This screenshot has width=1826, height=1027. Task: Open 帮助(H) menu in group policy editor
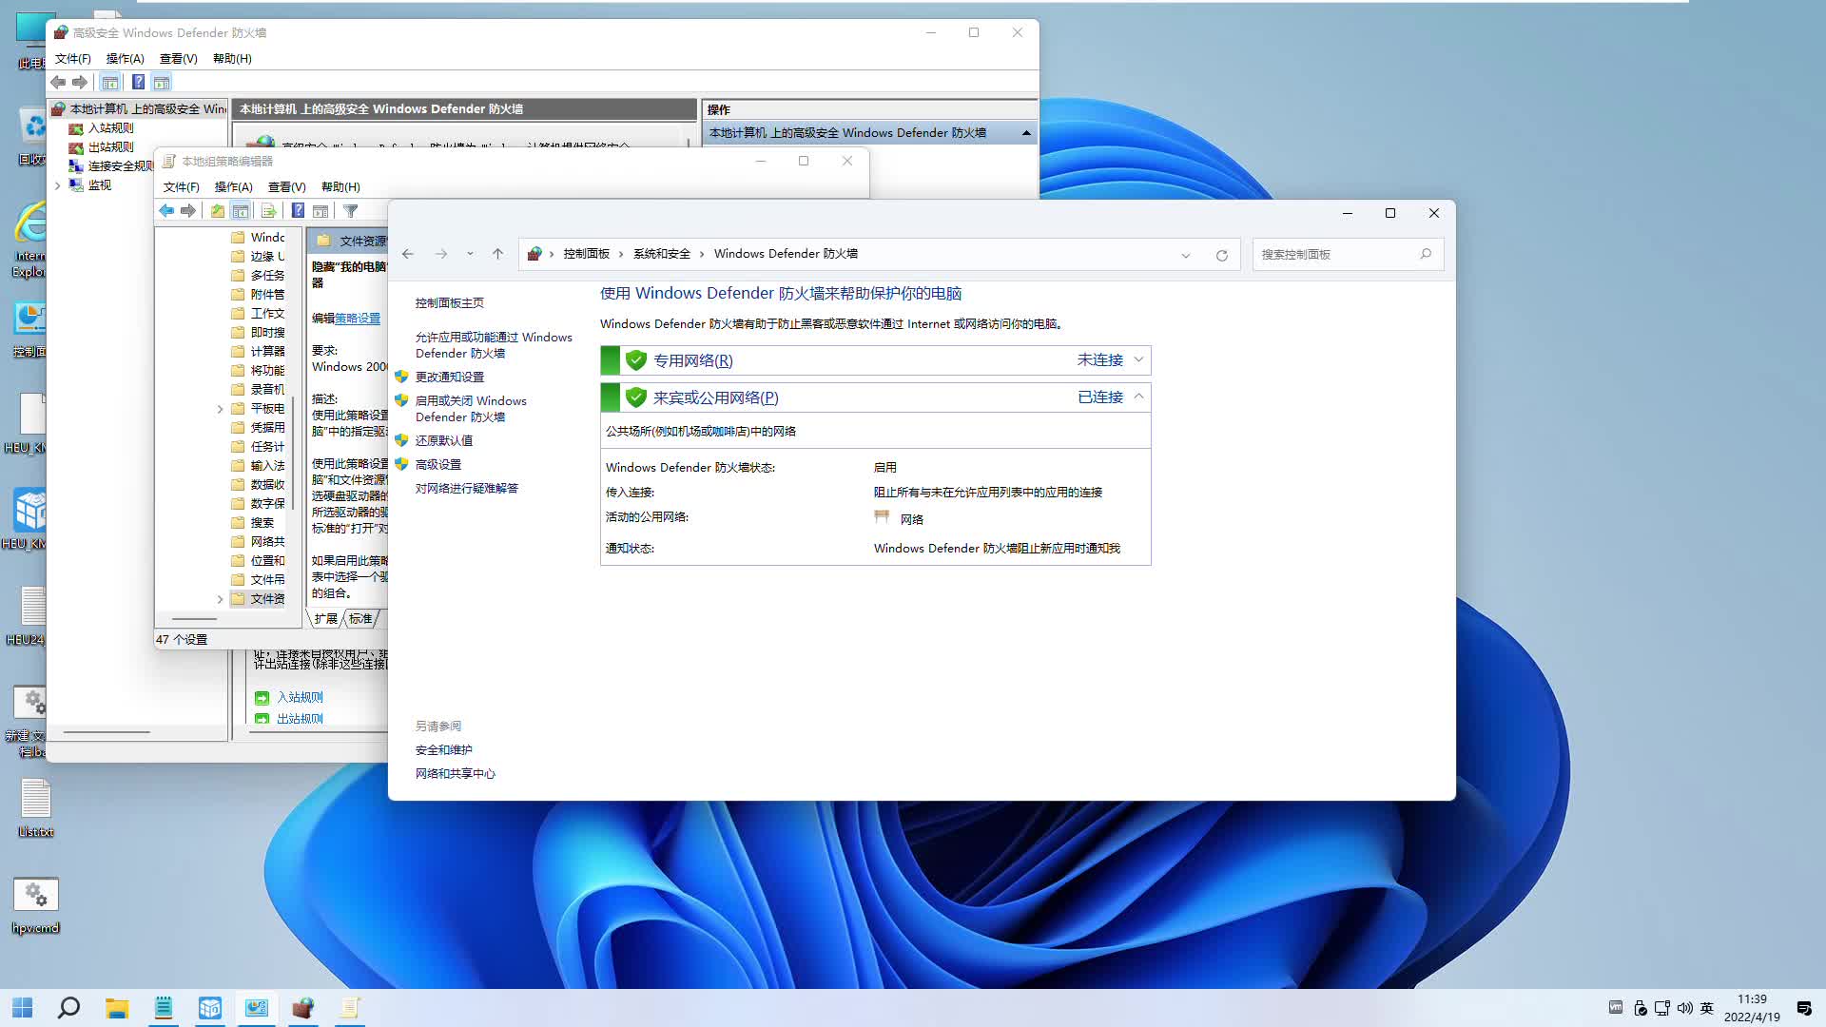tap(340, 187)
